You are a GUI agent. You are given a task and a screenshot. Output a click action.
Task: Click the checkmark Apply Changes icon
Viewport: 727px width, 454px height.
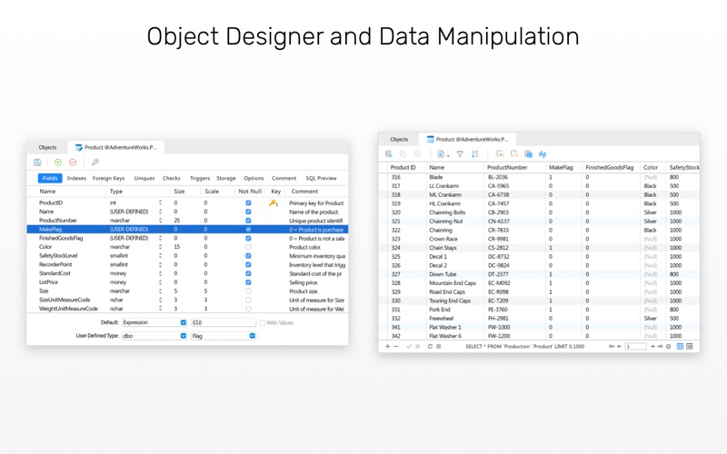[409, 346]
